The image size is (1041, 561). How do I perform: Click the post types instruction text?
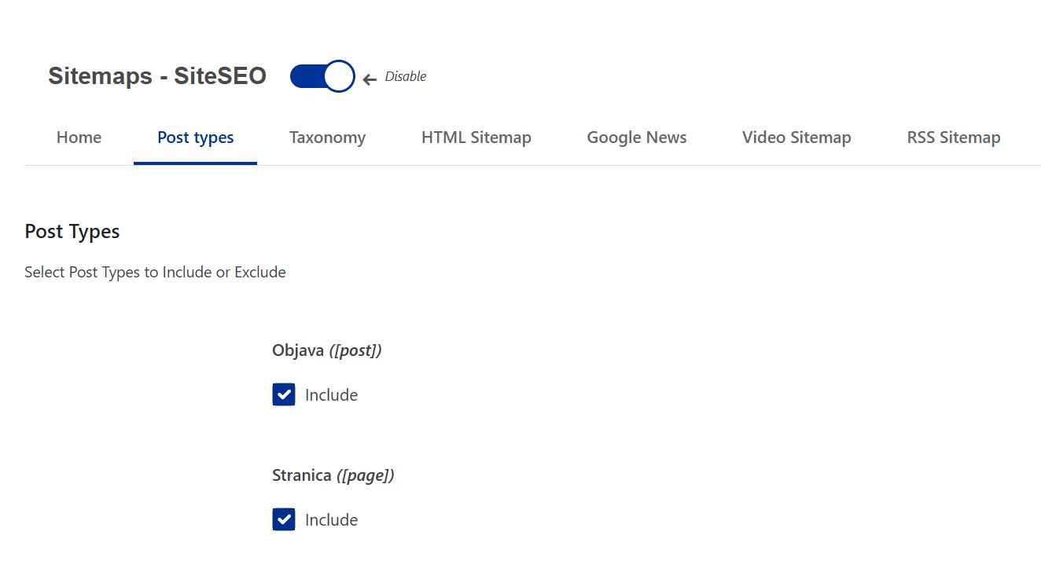click(x=154, y=272)
